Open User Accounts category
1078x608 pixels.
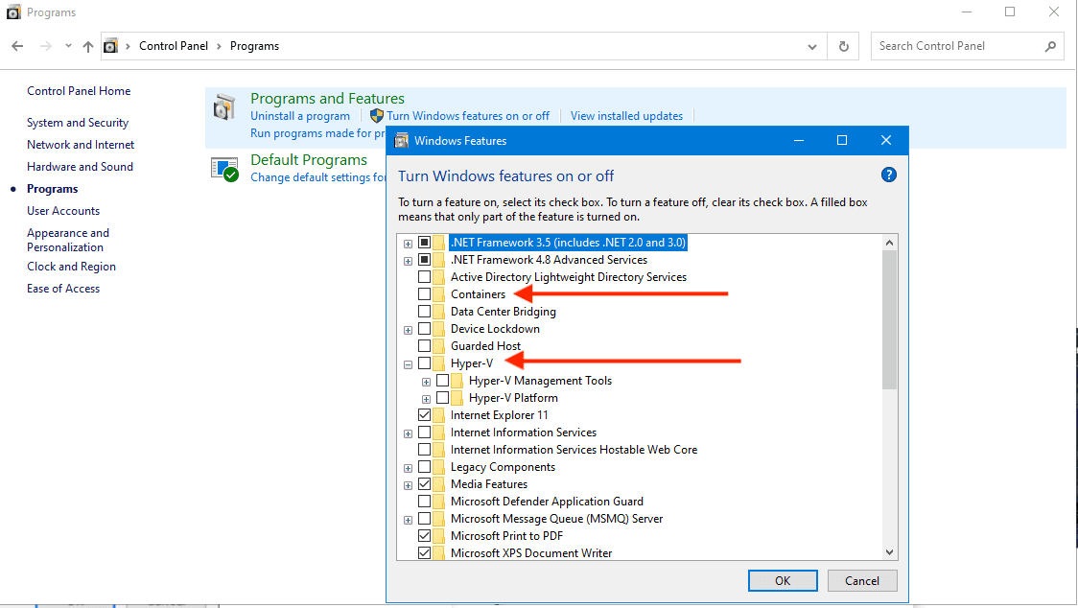63,210
